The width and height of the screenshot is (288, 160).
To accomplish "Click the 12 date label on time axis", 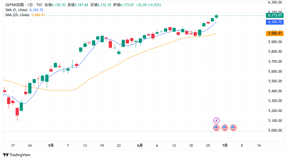I will (174, 146).
